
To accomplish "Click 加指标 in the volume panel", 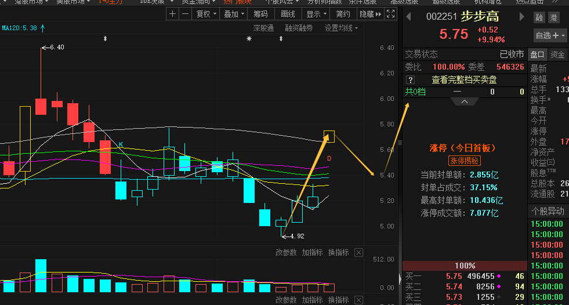I will click(312, 252).
